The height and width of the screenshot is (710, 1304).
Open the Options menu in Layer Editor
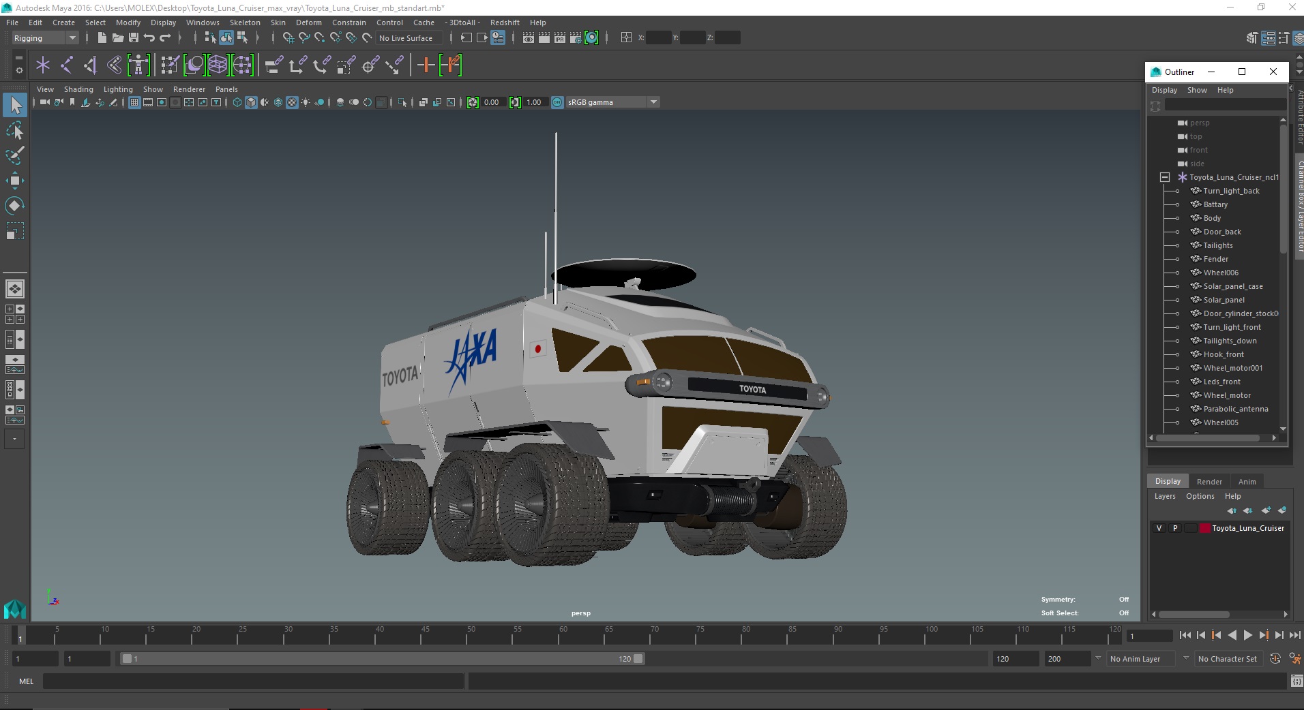point(1200,496)
